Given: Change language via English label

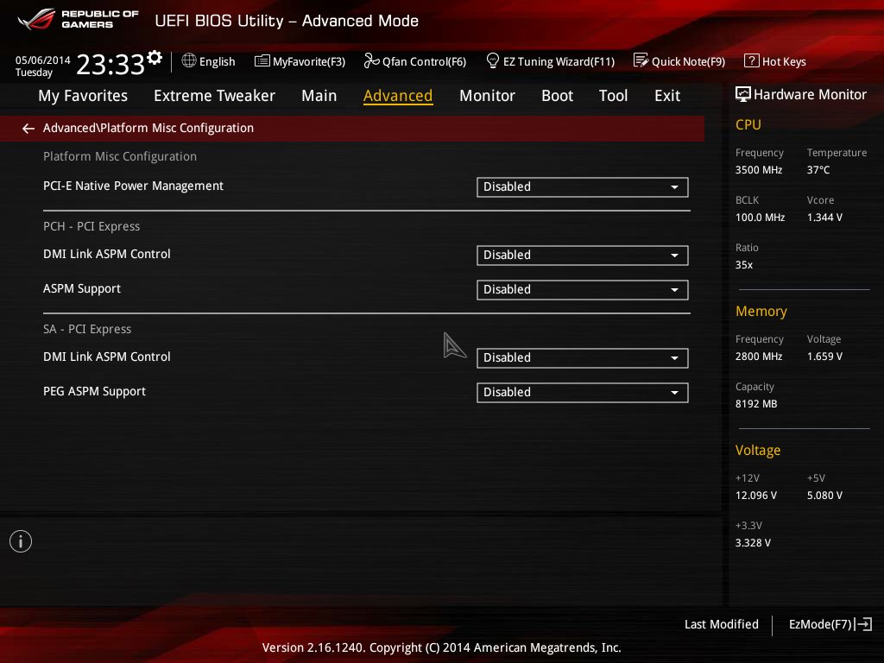Looking at the screenshot, I should click(x=217, y=61).
